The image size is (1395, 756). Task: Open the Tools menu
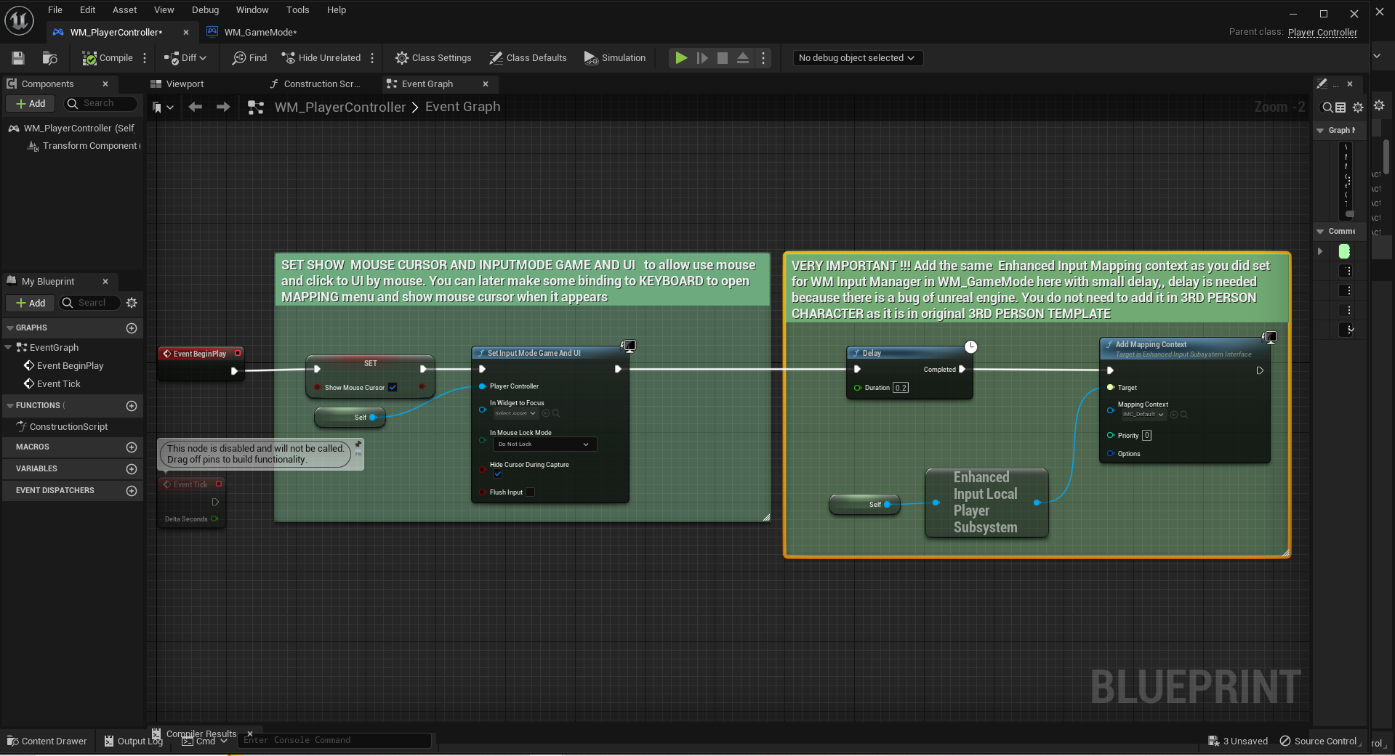pos(297,10)
